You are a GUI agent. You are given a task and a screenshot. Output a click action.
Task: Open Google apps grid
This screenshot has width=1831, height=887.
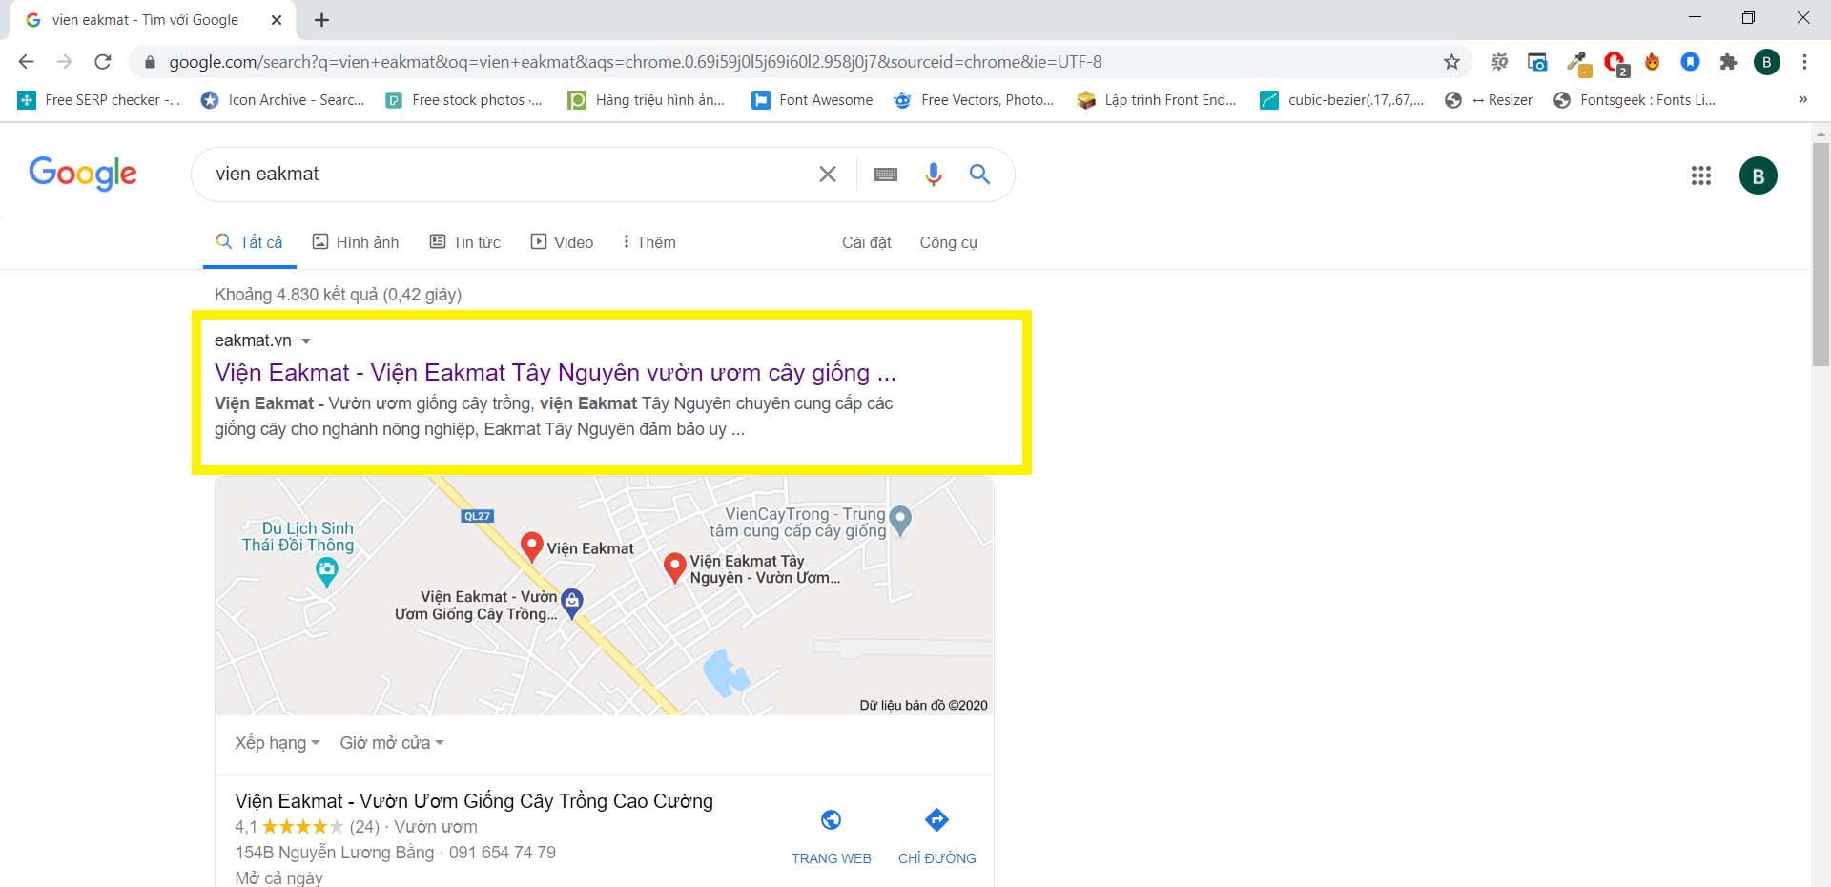tap(1701, 175)
